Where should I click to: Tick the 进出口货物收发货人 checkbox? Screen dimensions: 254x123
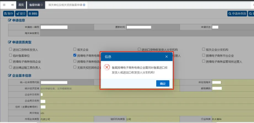point(10,50)
